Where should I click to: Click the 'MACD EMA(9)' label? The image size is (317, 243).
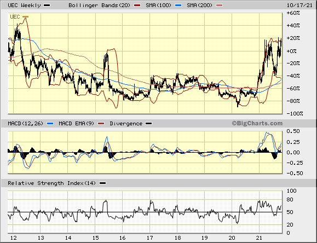77,124
